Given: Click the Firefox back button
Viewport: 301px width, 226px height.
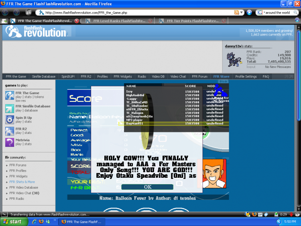Looking at the screenshot, I should click(5, 12).
